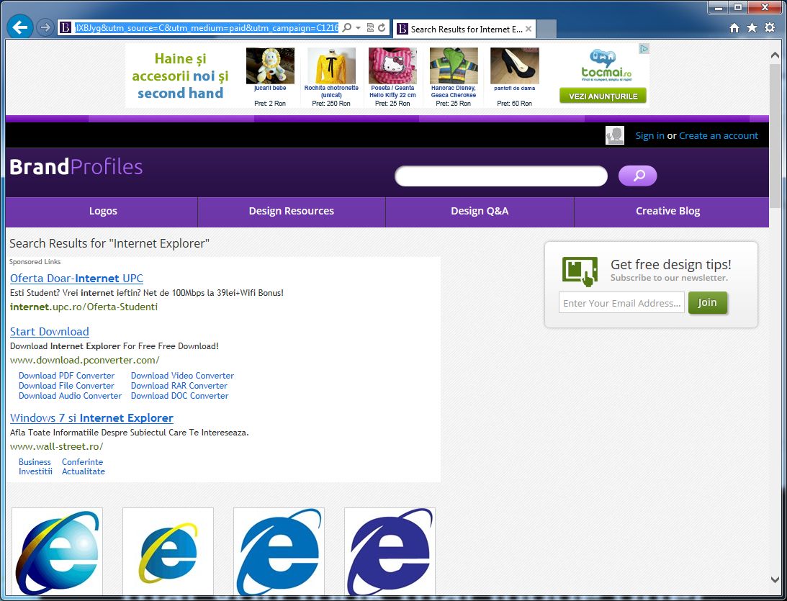Click the Create an account link
This screenshot has width=787, height=601.
click(x=719, y=135)
